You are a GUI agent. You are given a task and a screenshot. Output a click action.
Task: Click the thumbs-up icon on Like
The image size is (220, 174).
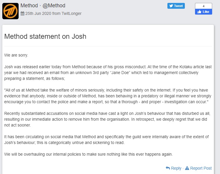coord(200,12)
